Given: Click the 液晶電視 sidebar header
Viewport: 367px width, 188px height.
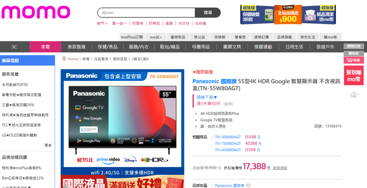Looking at the screenshot, I should (27, 60).
